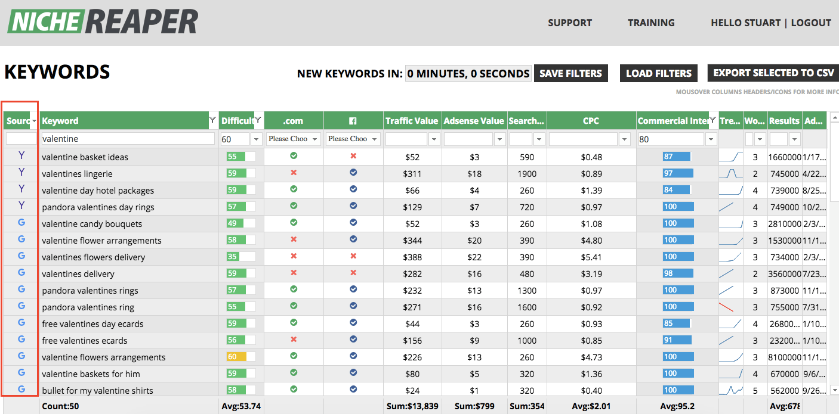Open the Traffic Value filter dropdown

pyautogui.click(x=434, y=139)
